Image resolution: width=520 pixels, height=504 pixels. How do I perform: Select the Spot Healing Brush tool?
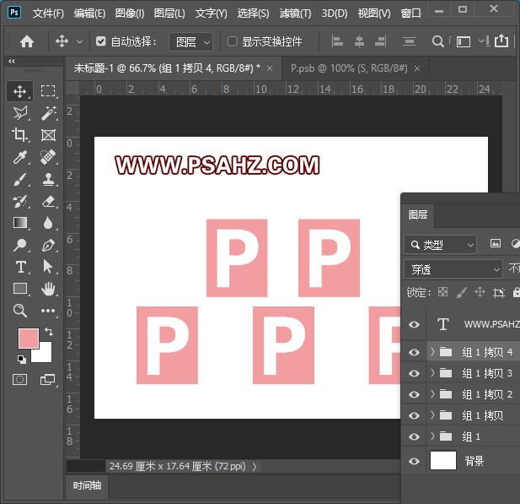coord(48,157)
